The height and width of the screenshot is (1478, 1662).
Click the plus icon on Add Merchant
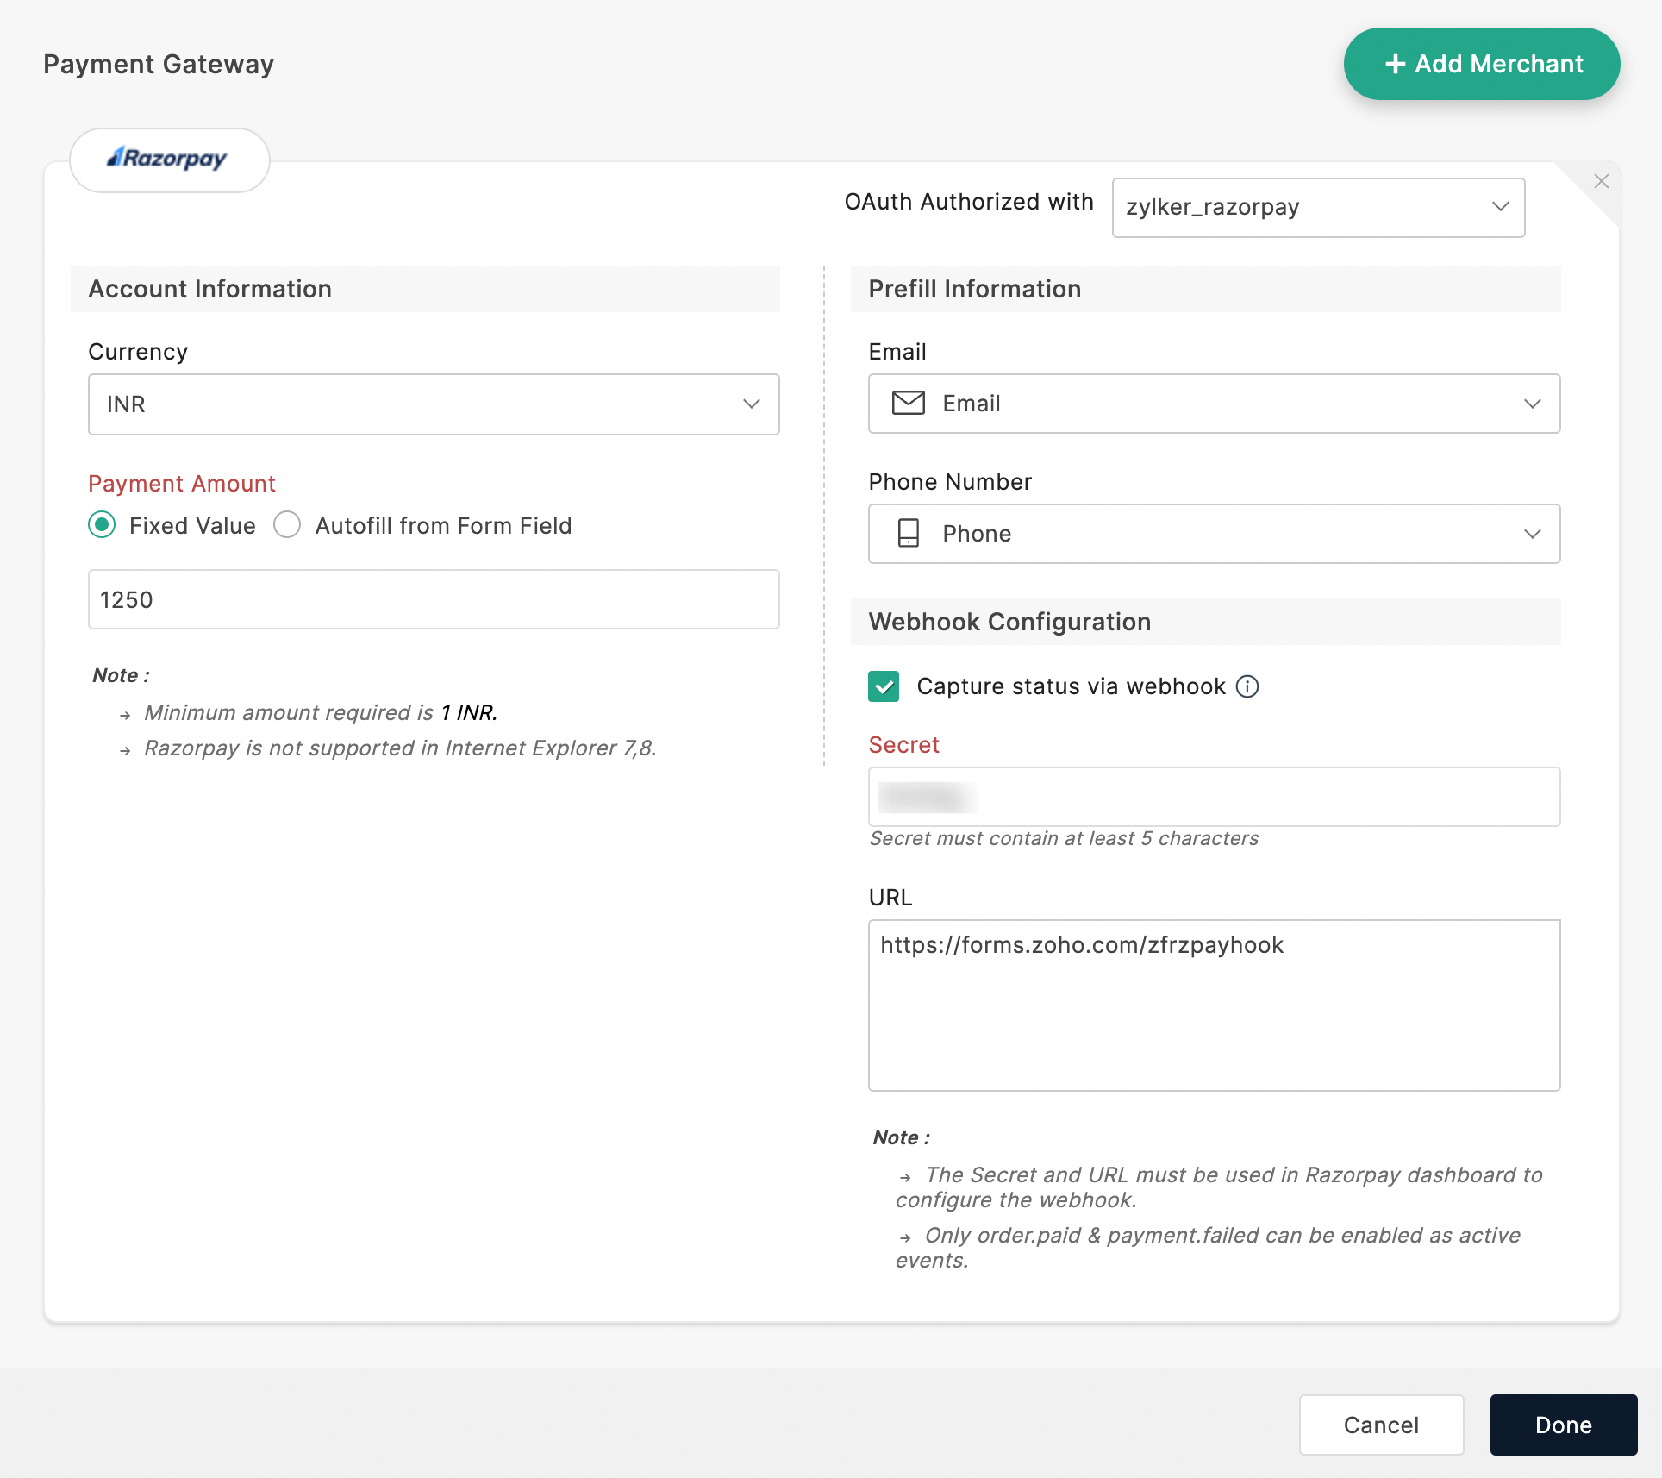pos(1395,64)
